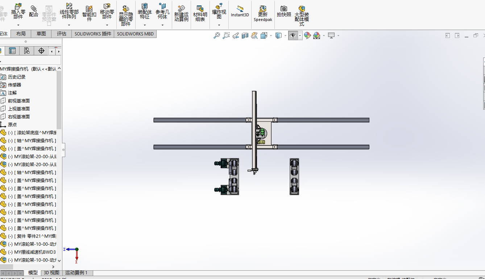Expand the 参考几何体 dropdown arrow
Viewport: 485px width, 279px height.
click(162, 25)
